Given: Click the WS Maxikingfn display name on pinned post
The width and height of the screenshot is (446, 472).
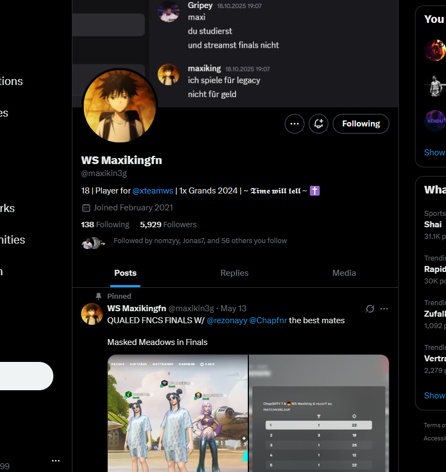Looking at the screenshot, I should coord(137,308).
